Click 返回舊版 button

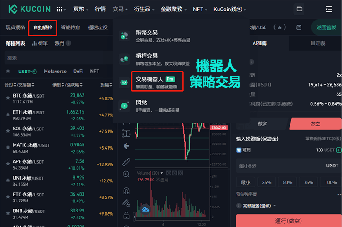[x=326, y=27]
